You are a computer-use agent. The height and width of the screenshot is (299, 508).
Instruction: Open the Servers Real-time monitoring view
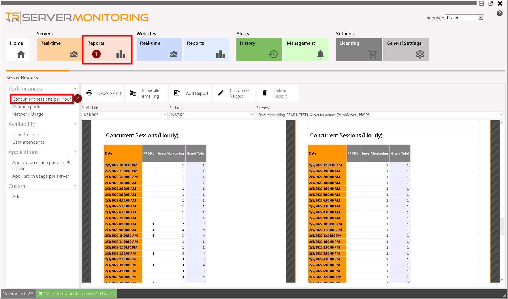point(59,49)
